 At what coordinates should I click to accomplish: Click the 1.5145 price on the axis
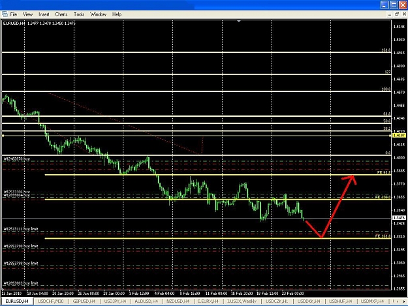pos(399,27)
